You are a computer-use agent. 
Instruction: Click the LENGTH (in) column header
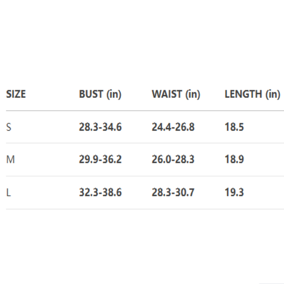[252, 94]
